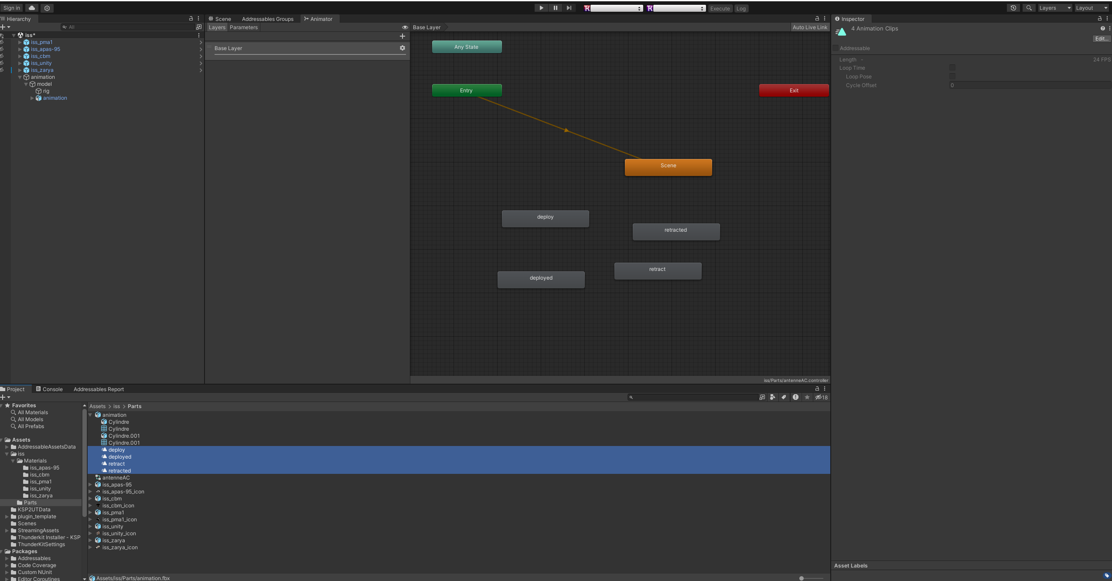The height and width of the screenshot is (581, 1112).
Task: Enable the Addressable checkbox
Action: 836,48
